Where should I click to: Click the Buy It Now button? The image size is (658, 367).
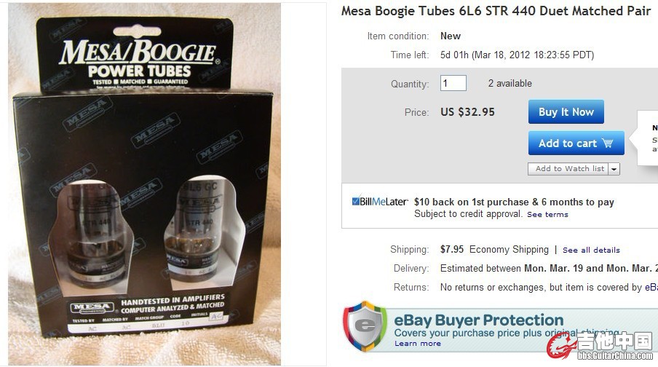566,111
